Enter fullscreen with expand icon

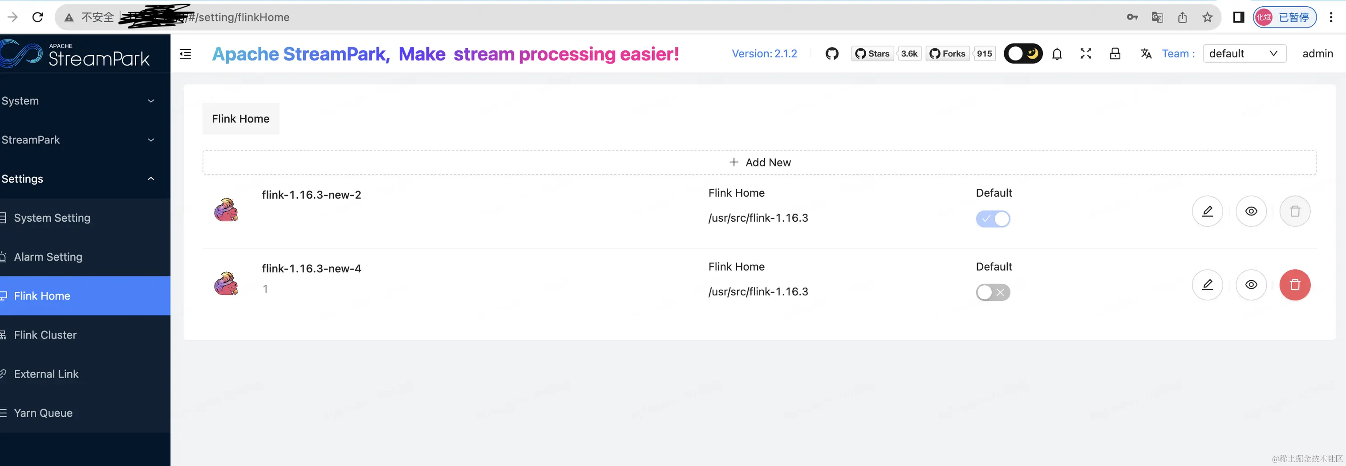tap(1086, 54)
